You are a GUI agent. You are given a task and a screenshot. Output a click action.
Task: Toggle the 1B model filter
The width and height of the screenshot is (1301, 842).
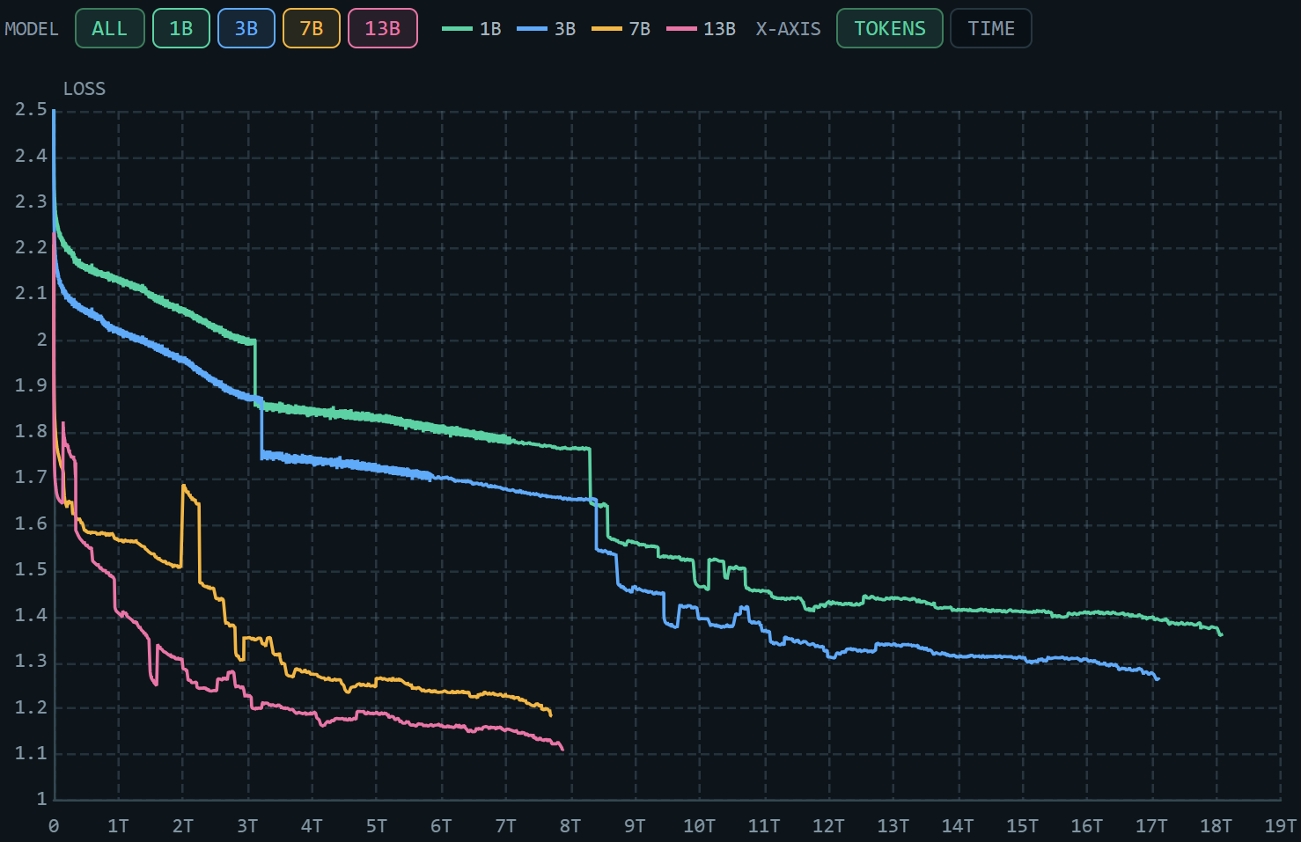pyautogui.click(x=180, y=28)
